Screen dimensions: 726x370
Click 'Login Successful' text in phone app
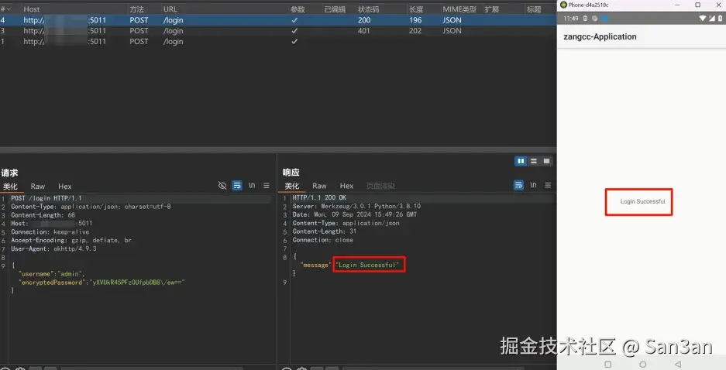tap(642, 201)
